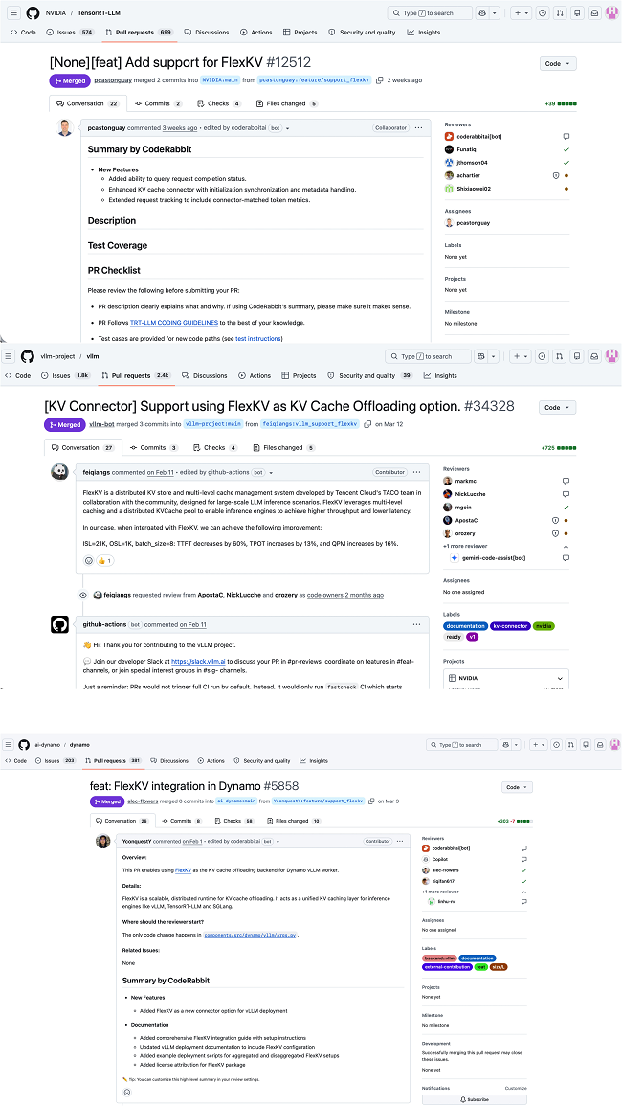This screenshot has width=622, height=1106.
Task: Add an emoji reaction to feiqiangs's comment
Action: pos(88,561)
